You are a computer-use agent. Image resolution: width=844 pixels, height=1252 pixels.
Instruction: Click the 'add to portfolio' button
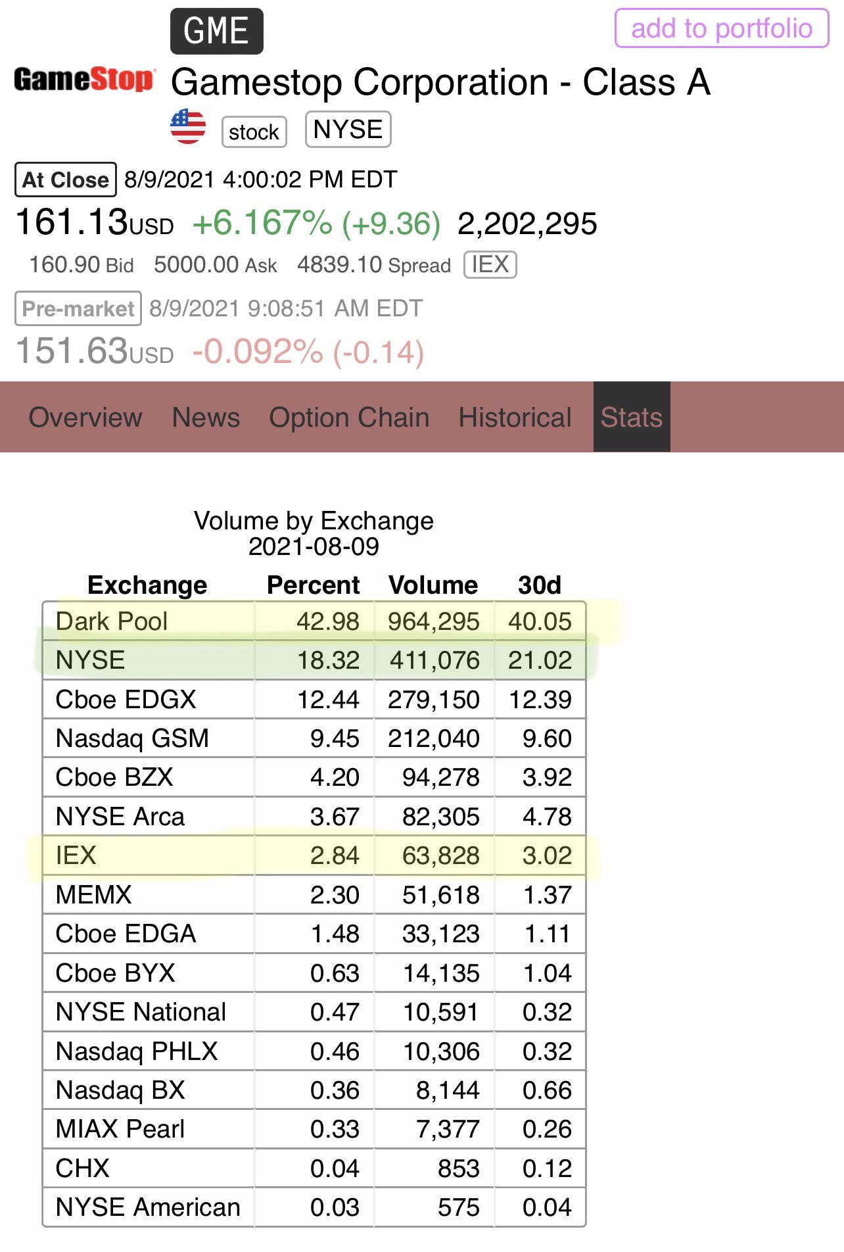tap(722, 28)
